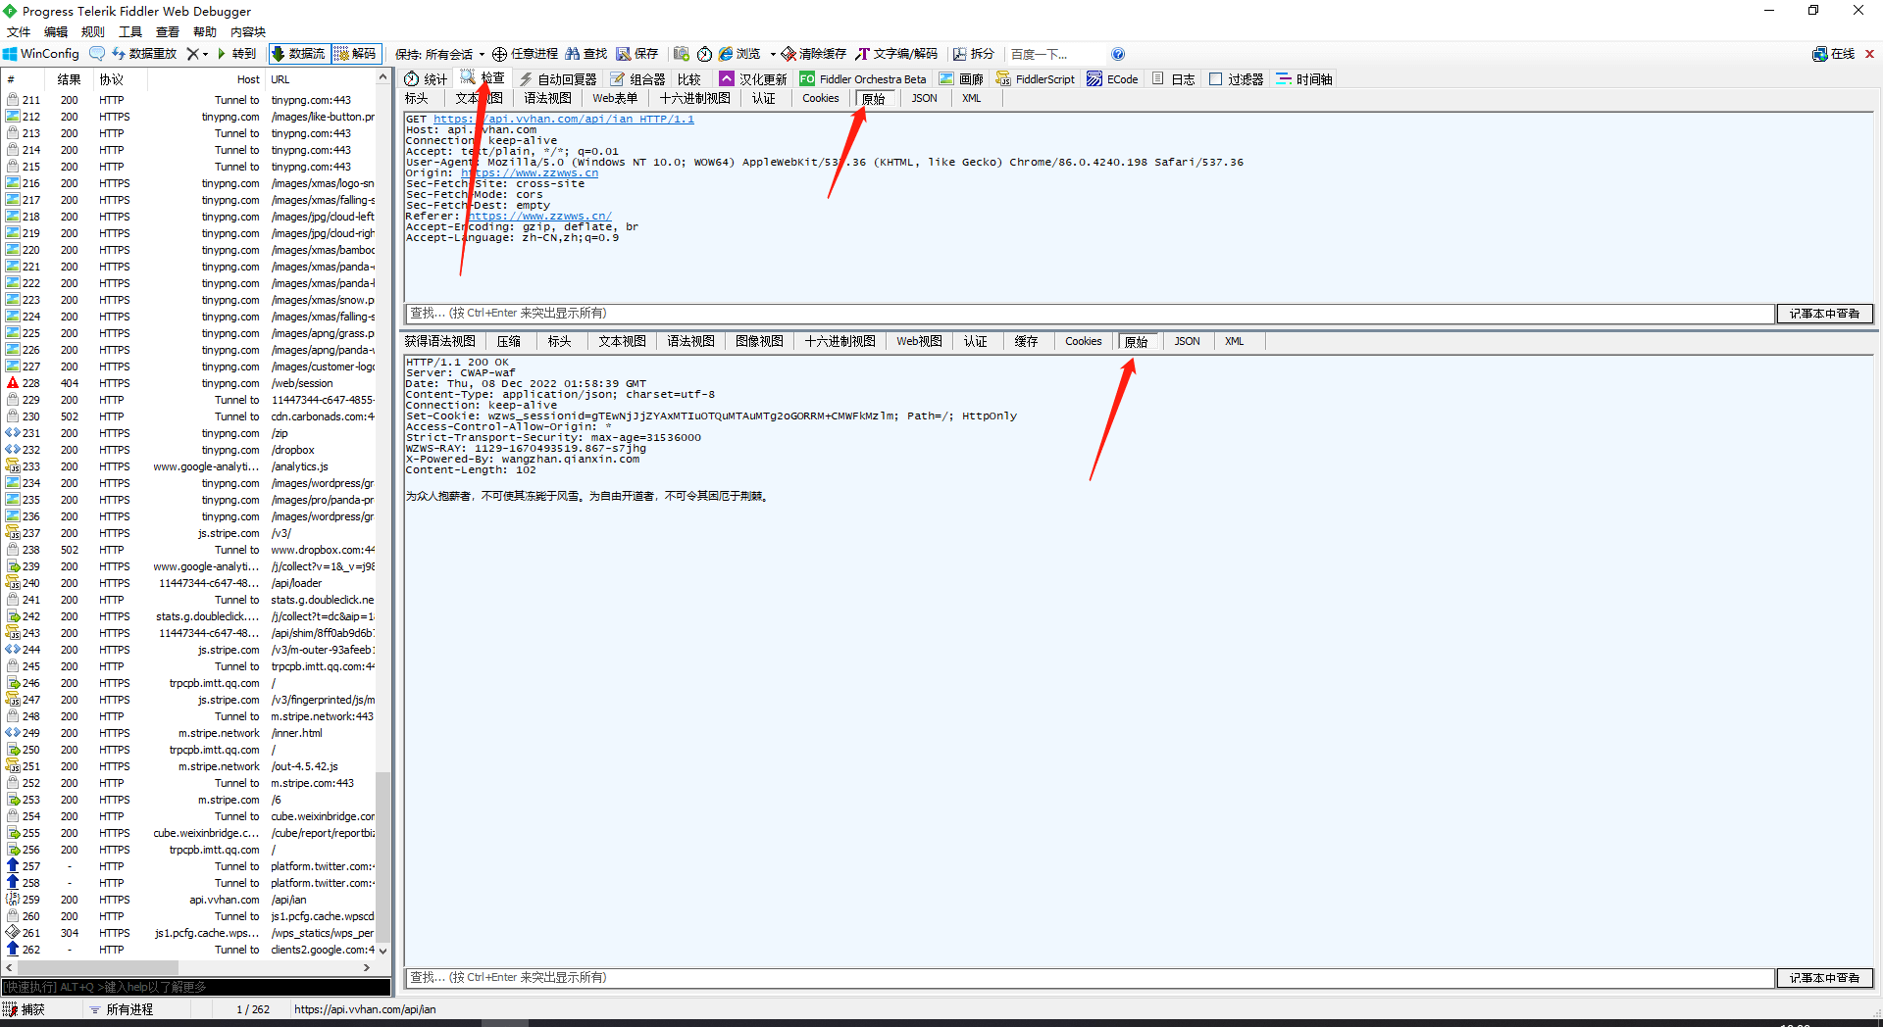
Task: Toggle the 解码 decode button
Action: tap(356, 54)
